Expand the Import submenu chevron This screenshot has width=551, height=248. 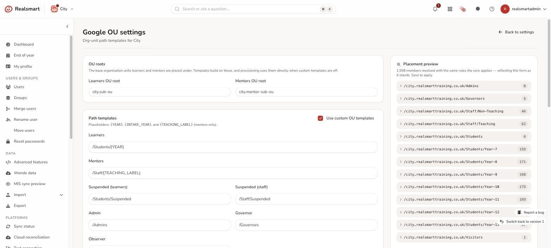[61, 195]
